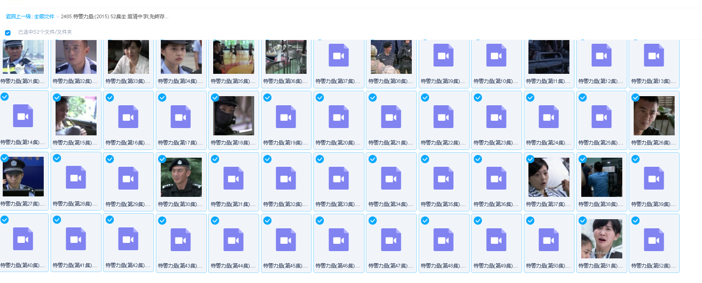
Task: Open the last episode 第52集 video icon
Action: pyautogui.click(x=654, y=240)
